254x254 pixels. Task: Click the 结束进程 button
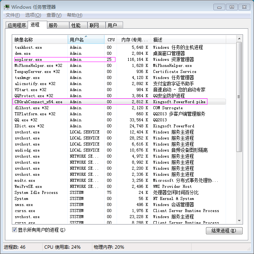click(x=224, y=231)
